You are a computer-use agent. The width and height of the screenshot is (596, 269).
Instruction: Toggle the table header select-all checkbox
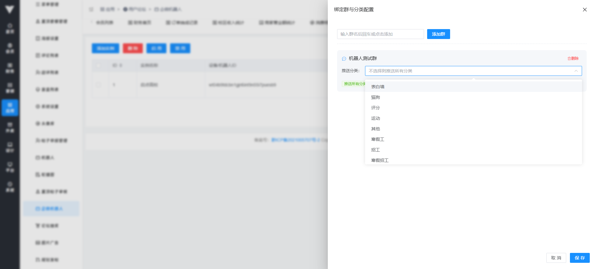point(98,65)
